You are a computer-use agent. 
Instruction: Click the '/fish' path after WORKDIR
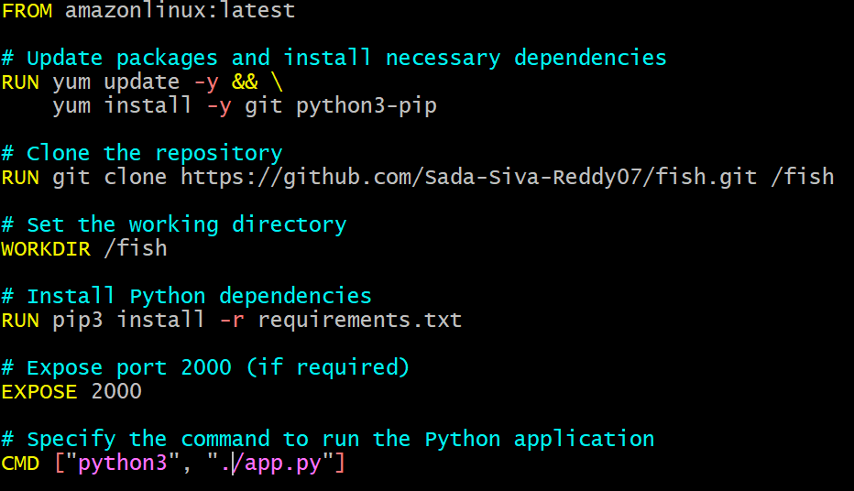click(x=136, y=248)
